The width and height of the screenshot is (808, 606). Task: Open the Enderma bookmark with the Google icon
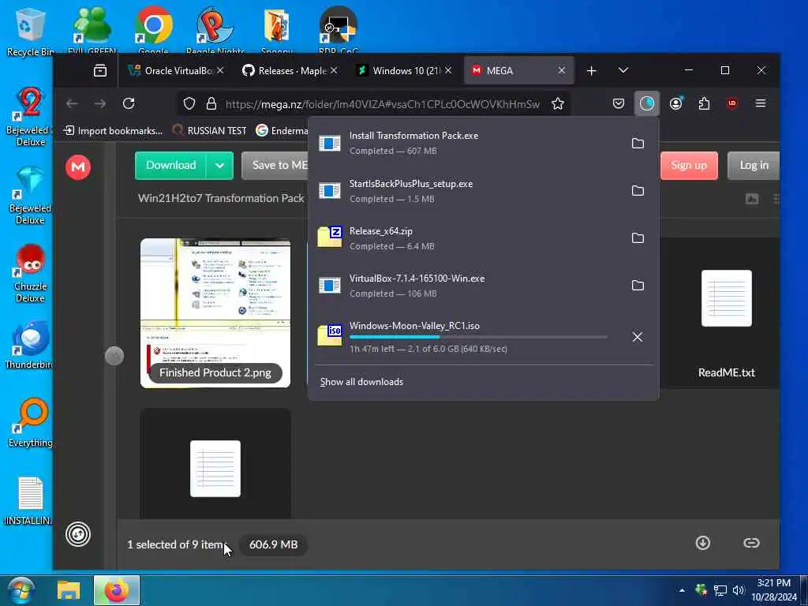click(x=282, y=131)
